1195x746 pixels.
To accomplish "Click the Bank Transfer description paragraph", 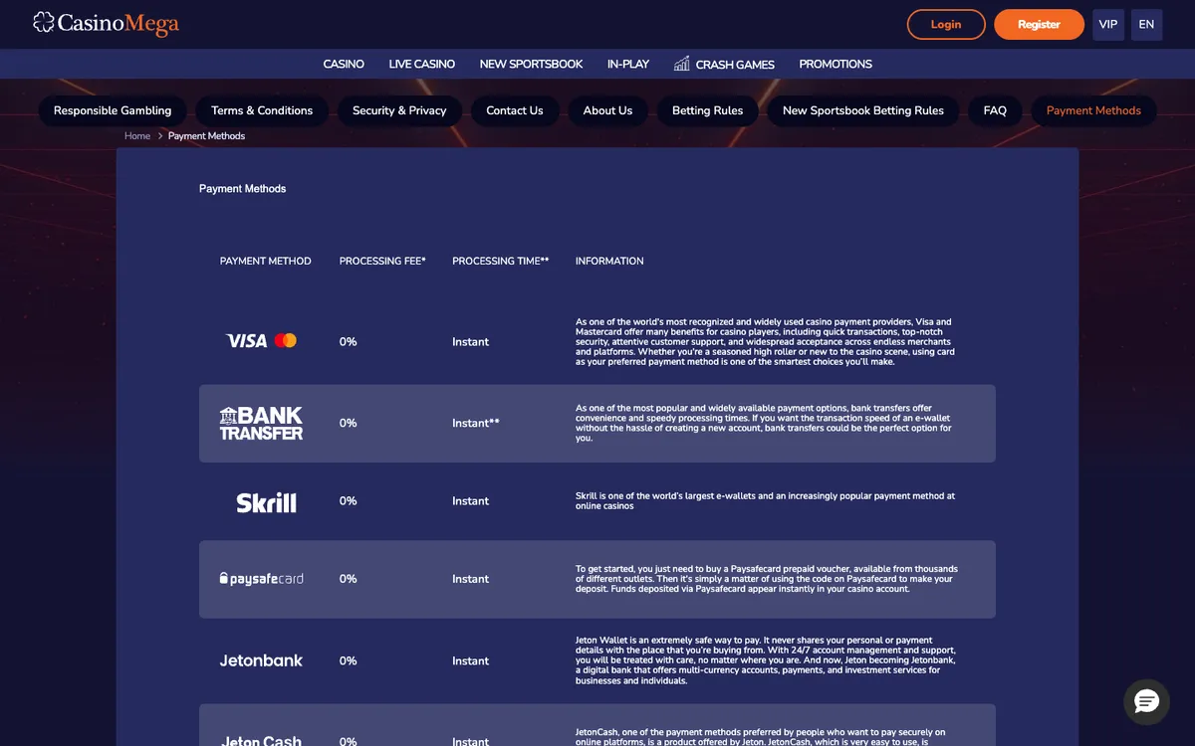I will pos(764,424).
